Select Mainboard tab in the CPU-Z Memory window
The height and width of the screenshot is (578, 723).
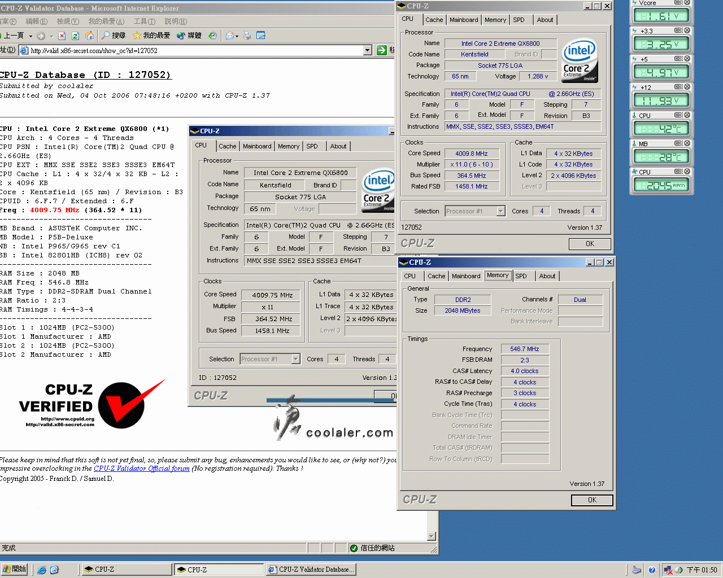[x=466, y=276]
